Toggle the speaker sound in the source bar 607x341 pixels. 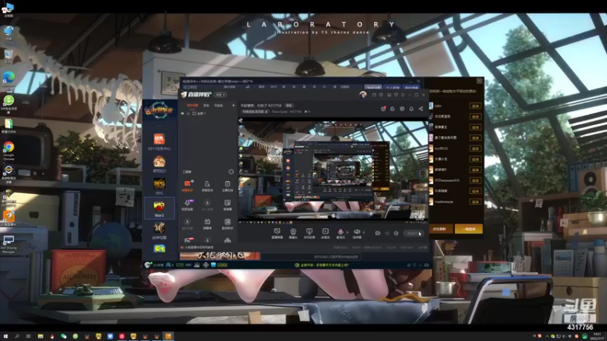tap(357, 233)
